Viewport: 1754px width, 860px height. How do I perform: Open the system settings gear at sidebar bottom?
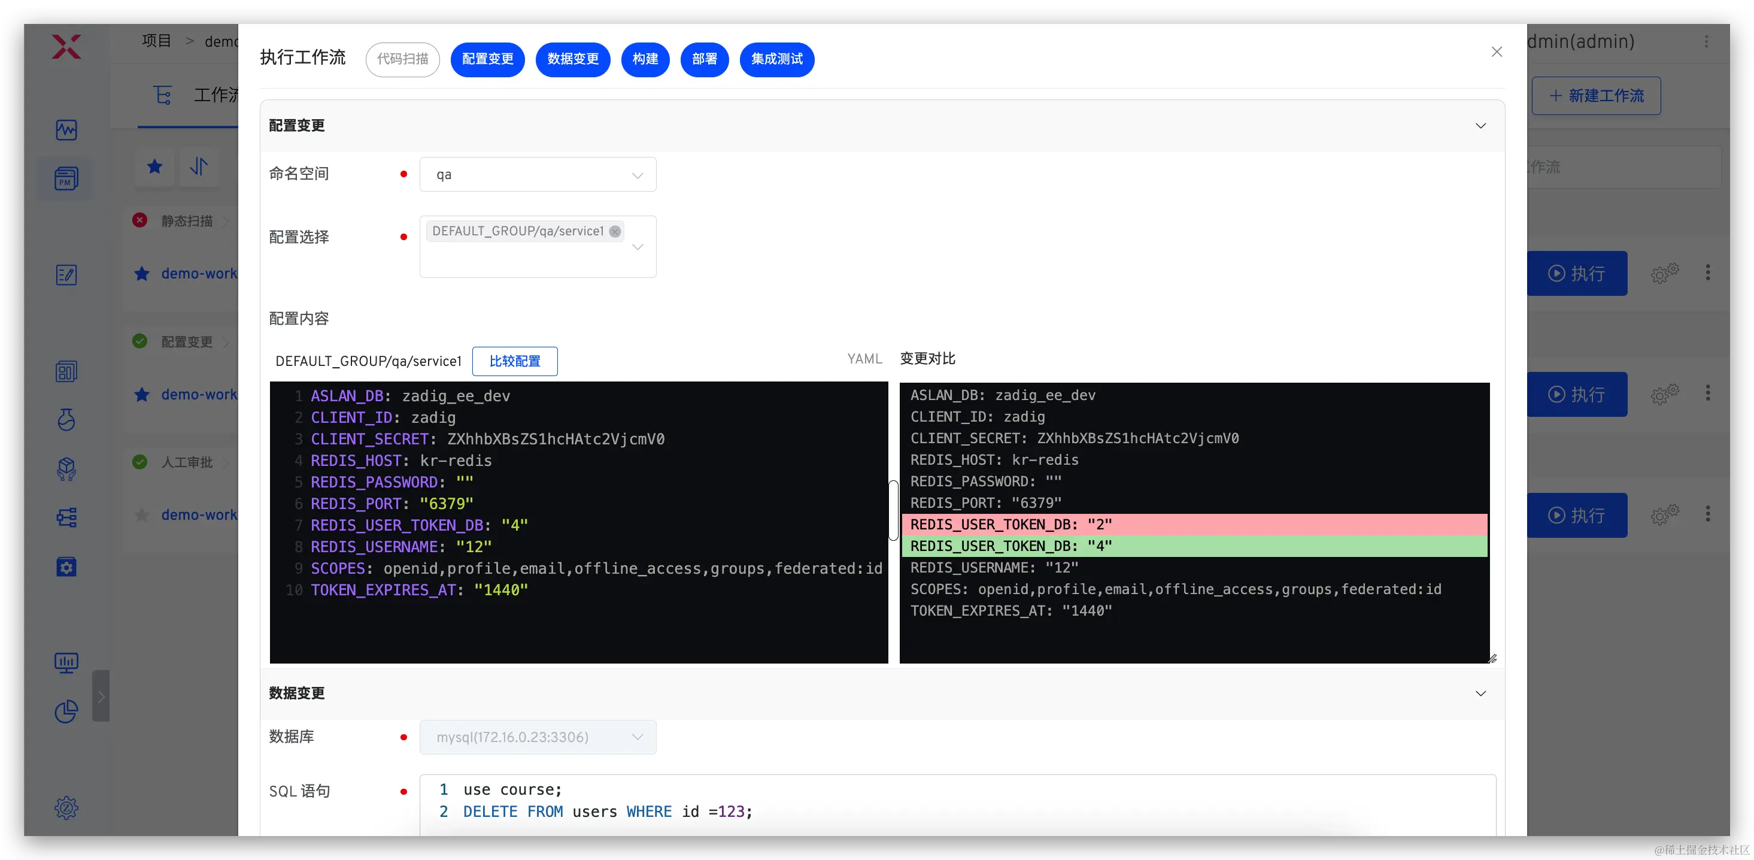tap(66, 807)
